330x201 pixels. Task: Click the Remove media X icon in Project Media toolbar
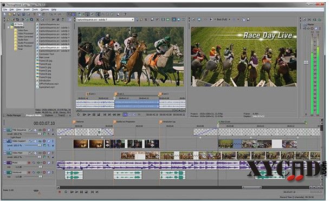[x=37, y=19]
